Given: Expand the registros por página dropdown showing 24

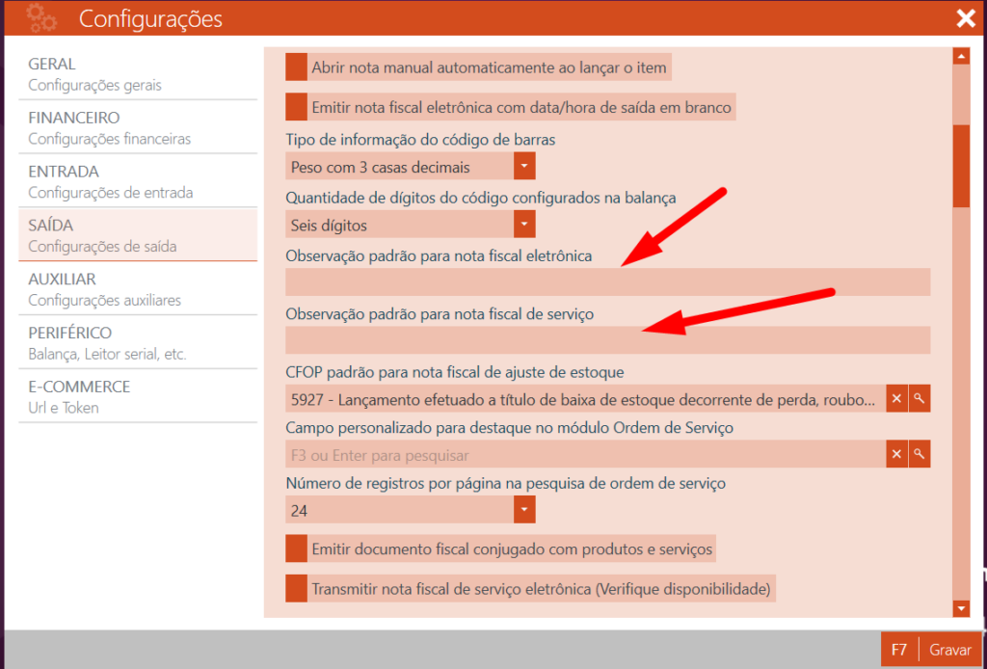Looking at the screenshot, I should [x=523, y=510].
